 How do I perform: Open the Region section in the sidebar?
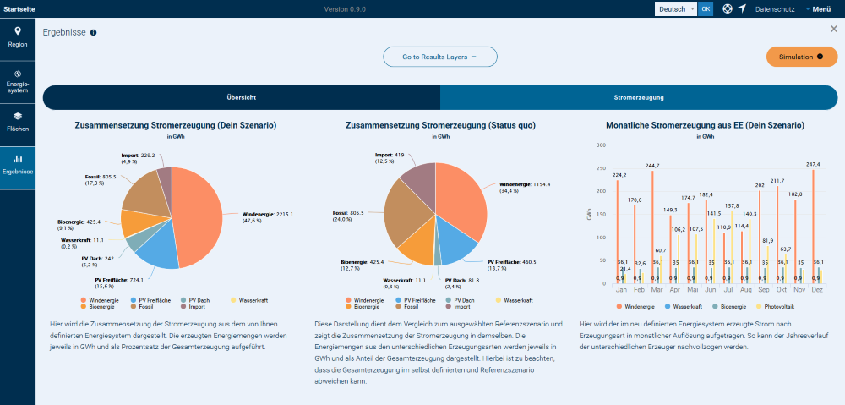[x=18, y=38]
